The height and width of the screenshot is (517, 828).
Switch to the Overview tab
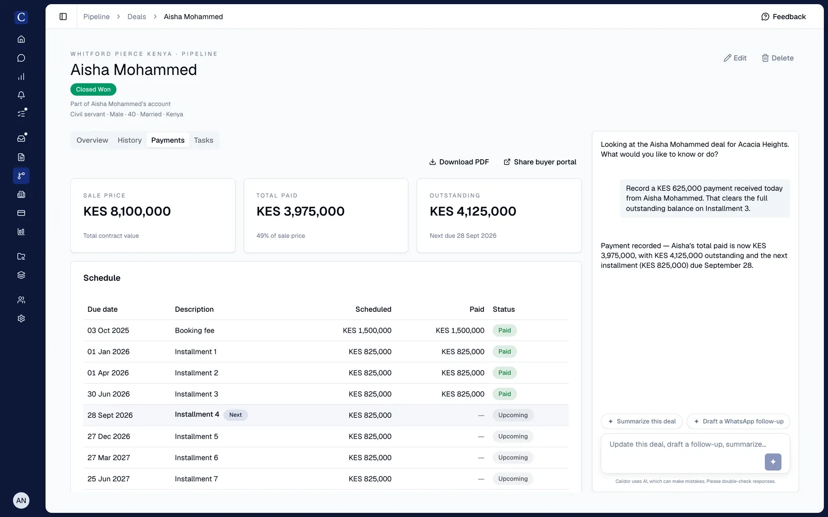92,140
